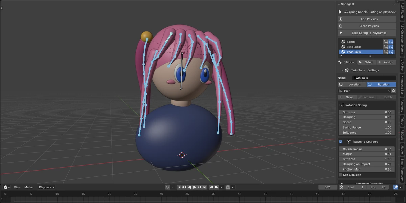This screenshot has width=406, height=203.
Task: Click the play icon beside the spring bones status
Action: pos(340,12)
